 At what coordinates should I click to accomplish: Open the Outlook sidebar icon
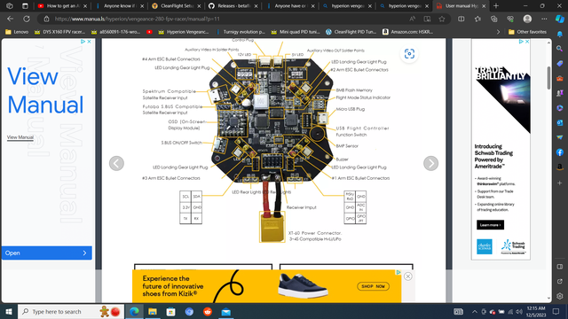[x=560, y=122]
